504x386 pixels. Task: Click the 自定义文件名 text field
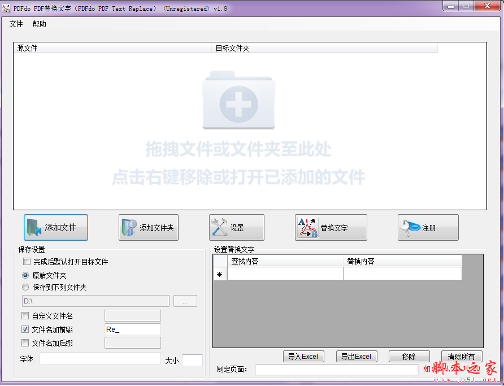[132, 315]
